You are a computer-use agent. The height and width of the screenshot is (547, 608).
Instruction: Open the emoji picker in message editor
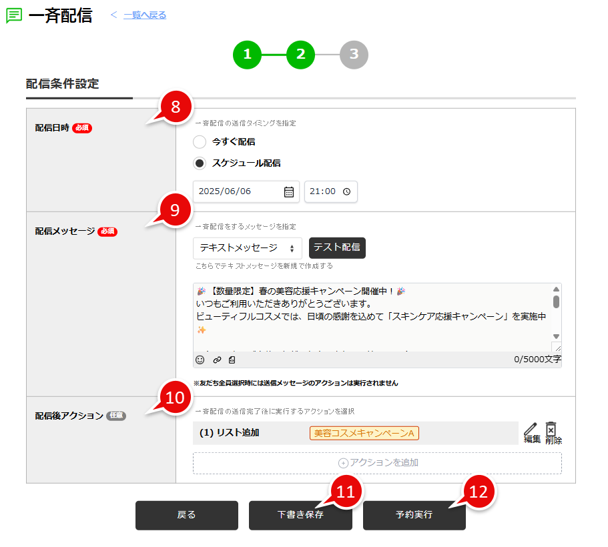200,360
